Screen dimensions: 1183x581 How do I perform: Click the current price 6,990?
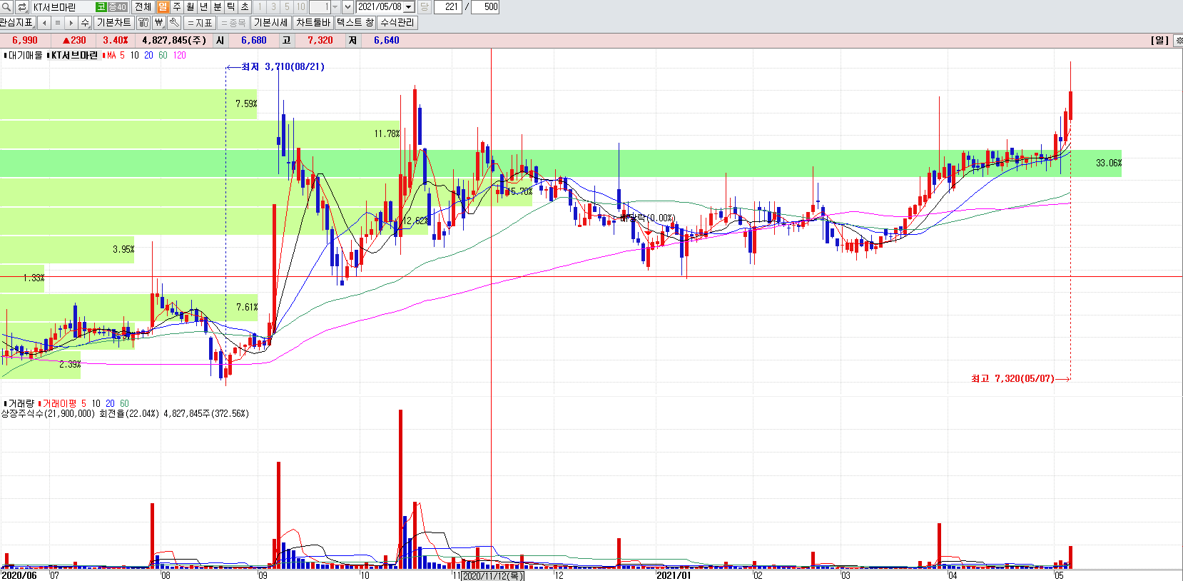(x=25, y=41)
